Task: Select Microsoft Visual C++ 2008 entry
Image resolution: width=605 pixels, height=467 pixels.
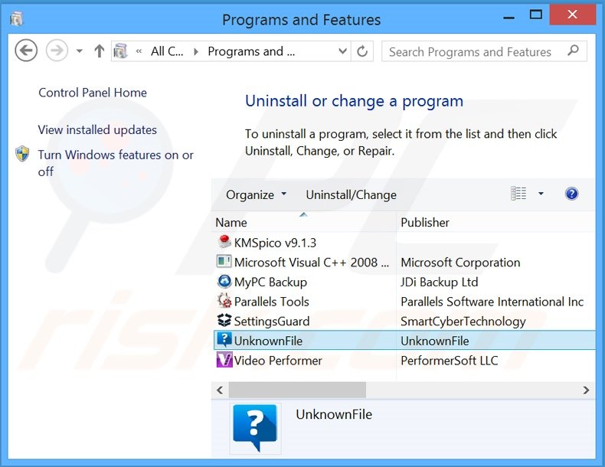Action: [312, 263]
